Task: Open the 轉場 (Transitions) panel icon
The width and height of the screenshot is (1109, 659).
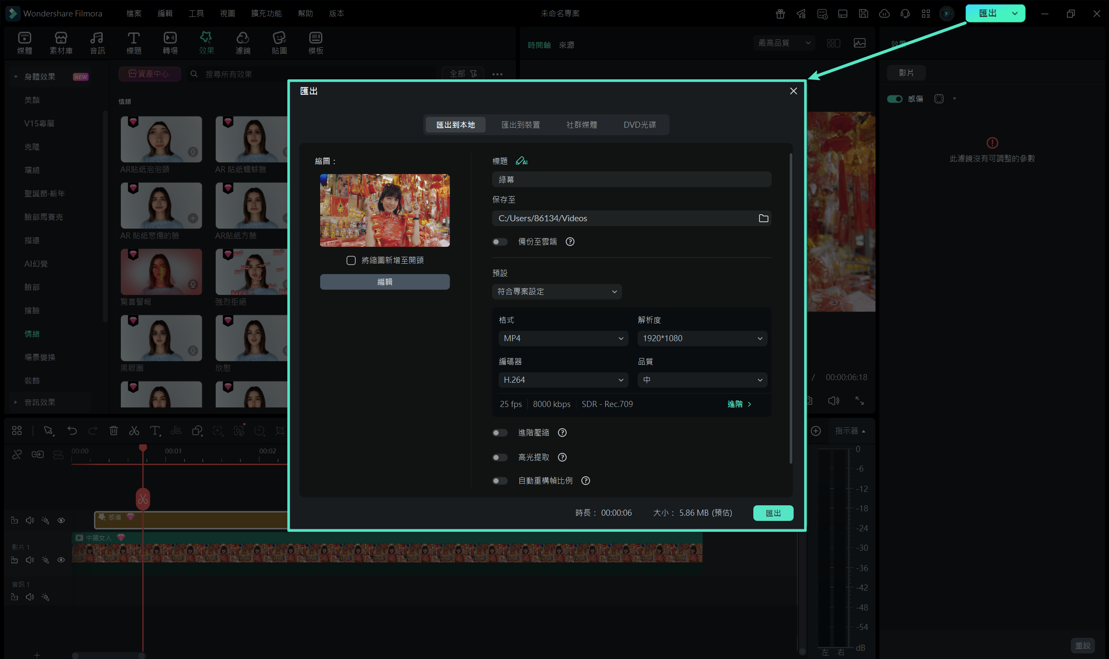Action: pyautogui.click(x=170, y=42)
